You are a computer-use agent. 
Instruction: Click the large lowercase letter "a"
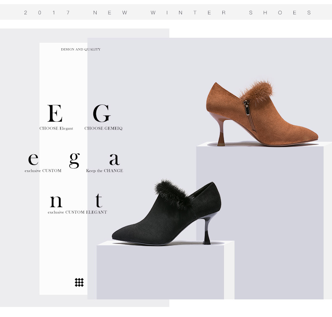114,159
